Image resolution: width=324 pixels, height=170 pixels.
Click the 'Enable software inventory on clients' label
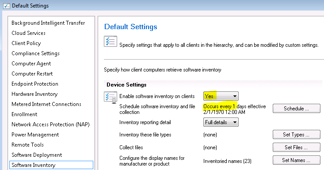[157, 96]
